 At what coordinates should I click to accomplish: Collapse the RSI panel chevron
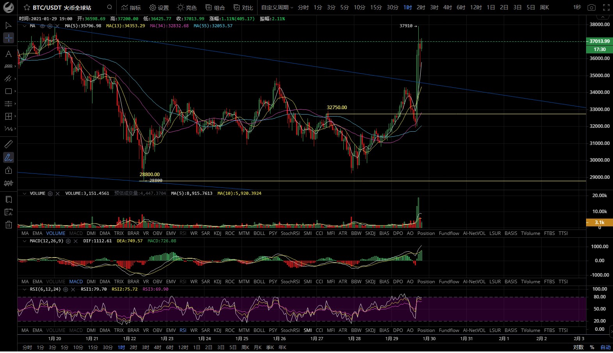25,289
